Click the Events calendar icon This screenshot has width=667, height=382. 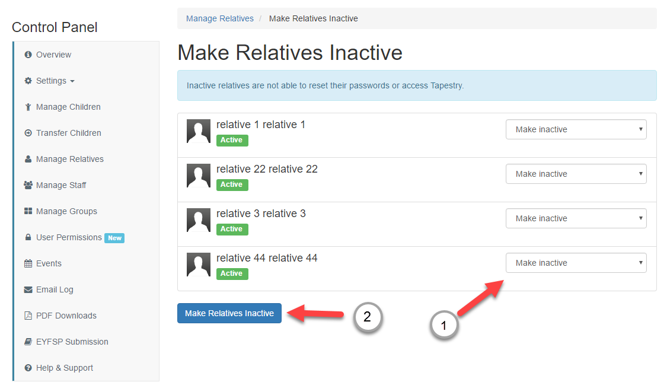(28, 263)
